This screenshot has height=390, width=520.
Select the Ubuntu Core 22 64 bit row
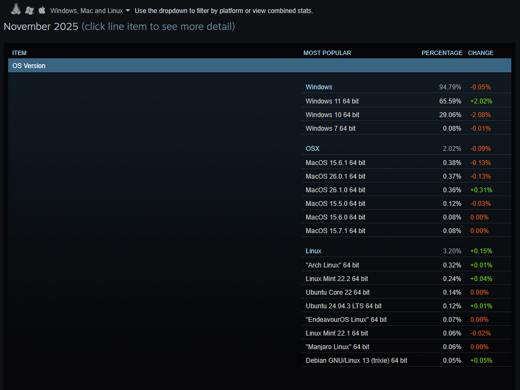coord(406,292)
